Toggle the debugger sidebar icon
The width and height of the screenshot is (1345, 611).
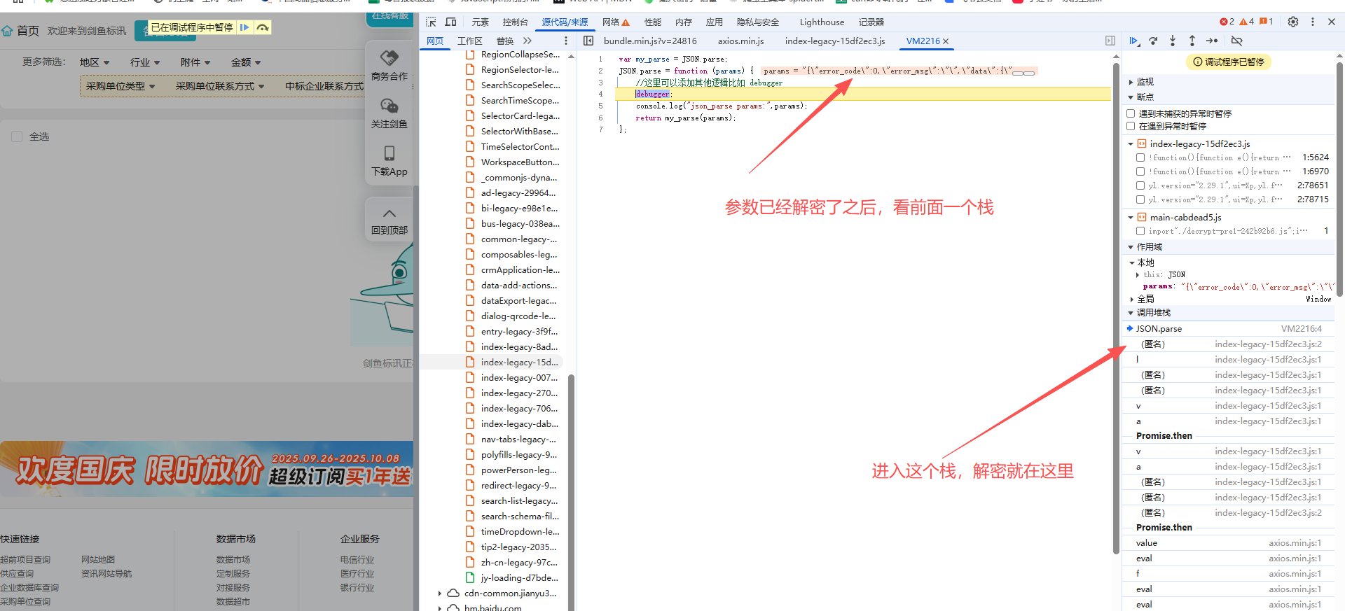[1110, 41]
